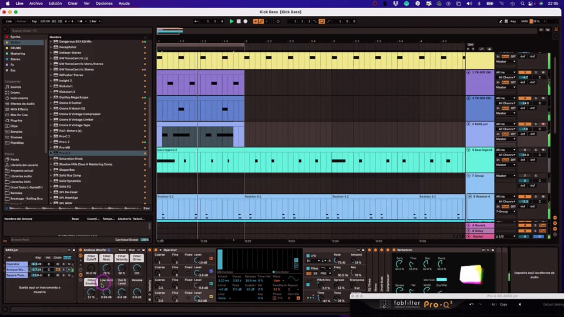
Task: Adjust the Volume macro knob
Action: (137, 292)
